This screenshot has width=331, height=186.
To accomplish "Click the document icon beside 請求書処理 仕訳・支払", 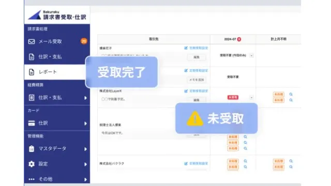I will (x=32, y=57).
